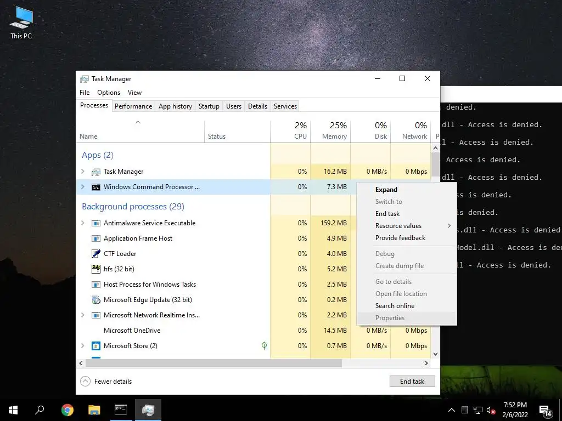Screen dimensions: 562x421
Task: Click the Antimalware Service Executable icon
Action: pos(95,223)
